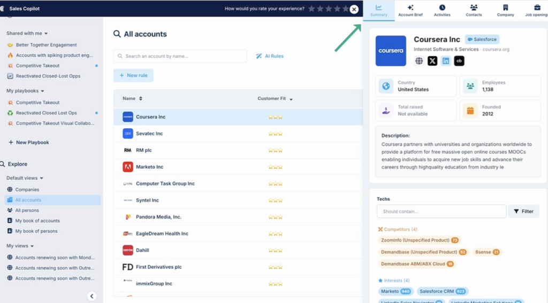Click New Playbook
Screen dimensions: 548x303
[x=29, y=143]
